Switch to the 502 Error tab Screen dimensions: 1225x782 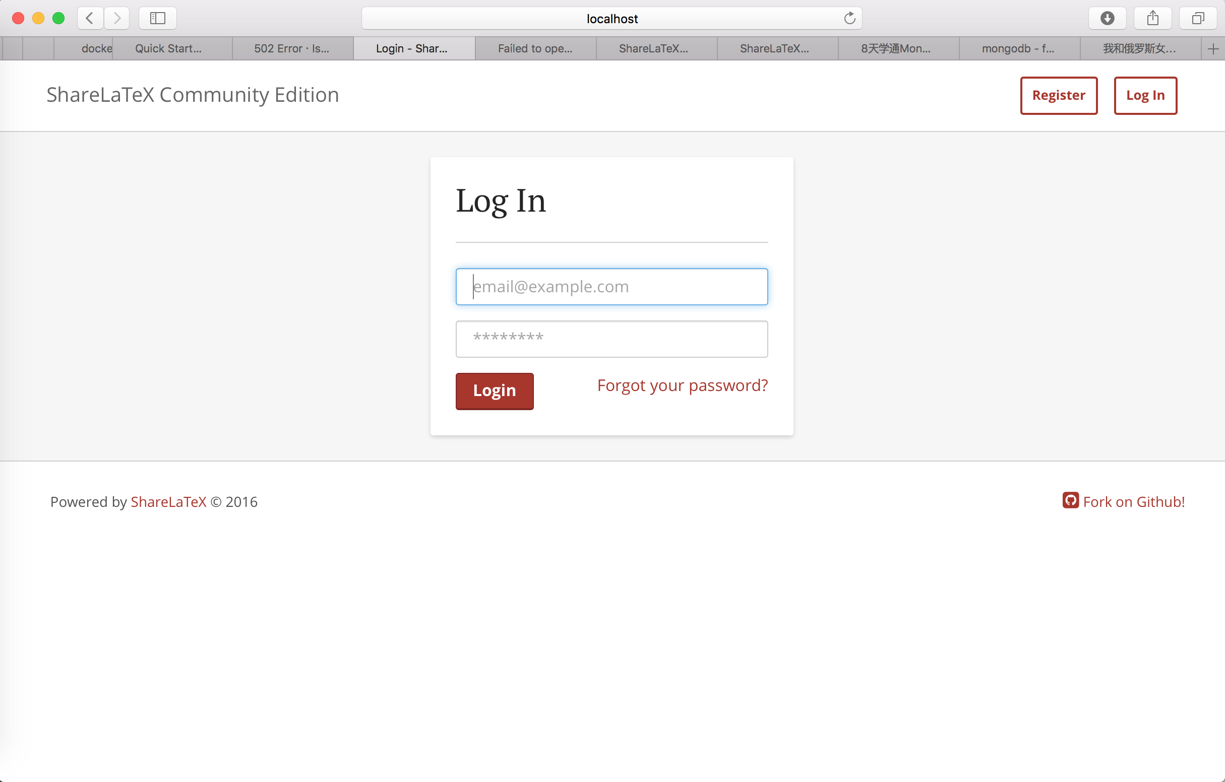tap(292, 49)
